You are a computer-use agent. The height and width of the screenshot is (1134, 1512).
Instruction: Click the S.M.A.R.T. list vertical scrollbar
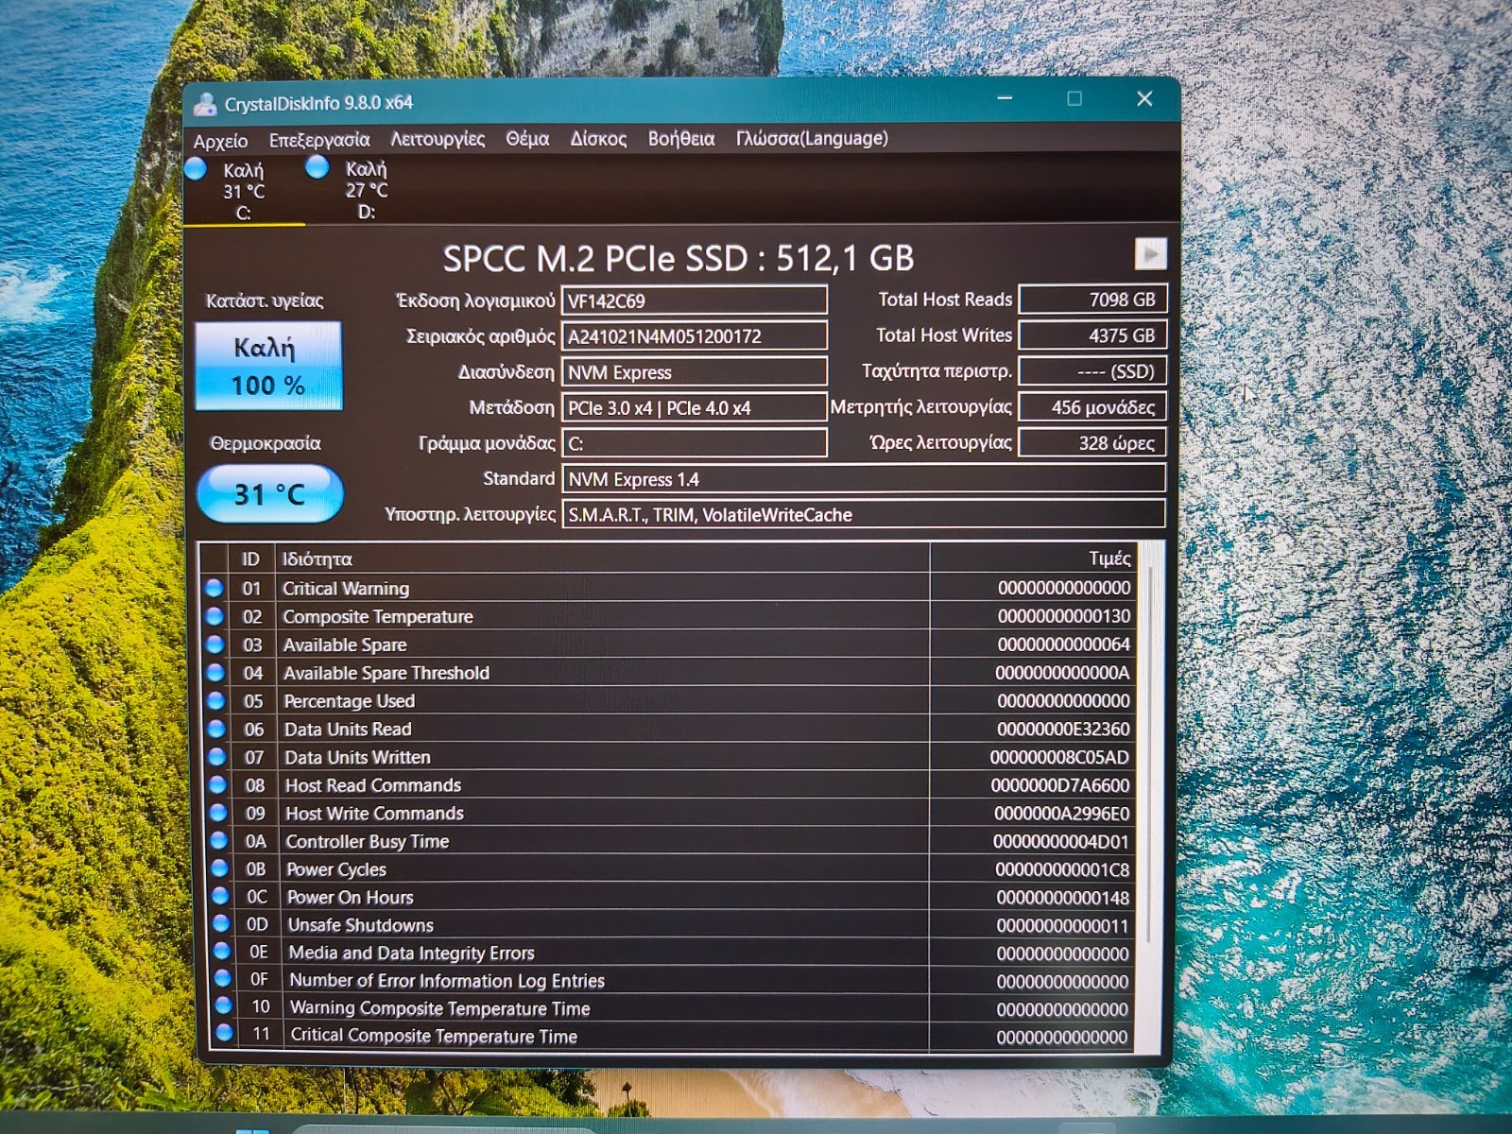pyautogui.click(x=1150, y=796)
